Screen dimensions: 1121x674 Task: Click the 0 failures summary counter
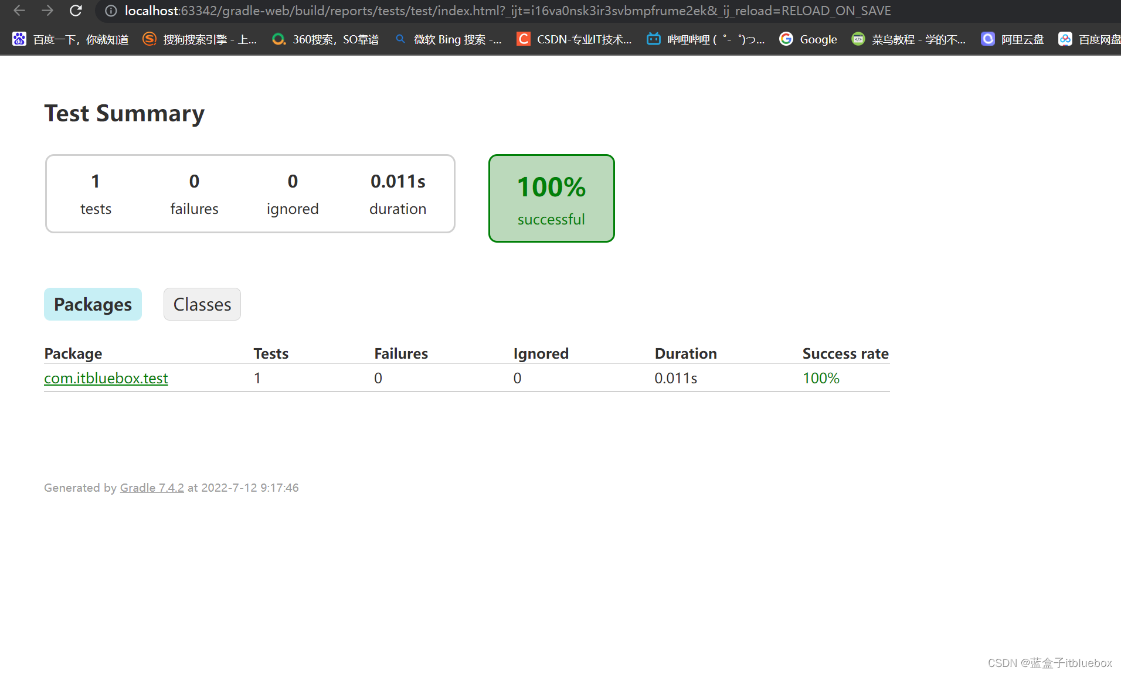[194, 194]
